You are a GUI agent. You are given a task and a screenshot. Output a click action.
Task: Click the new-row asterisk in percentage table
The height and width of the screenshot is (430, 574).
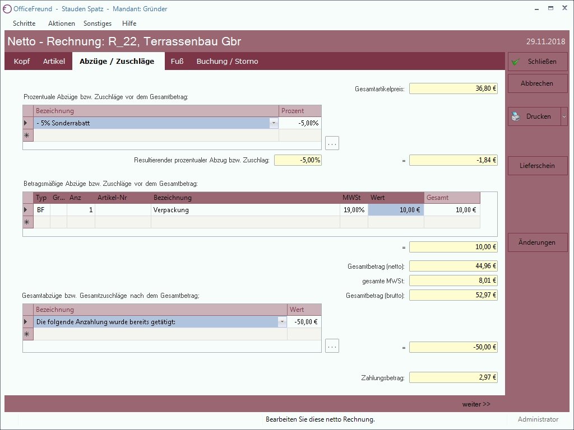[28, 135]
